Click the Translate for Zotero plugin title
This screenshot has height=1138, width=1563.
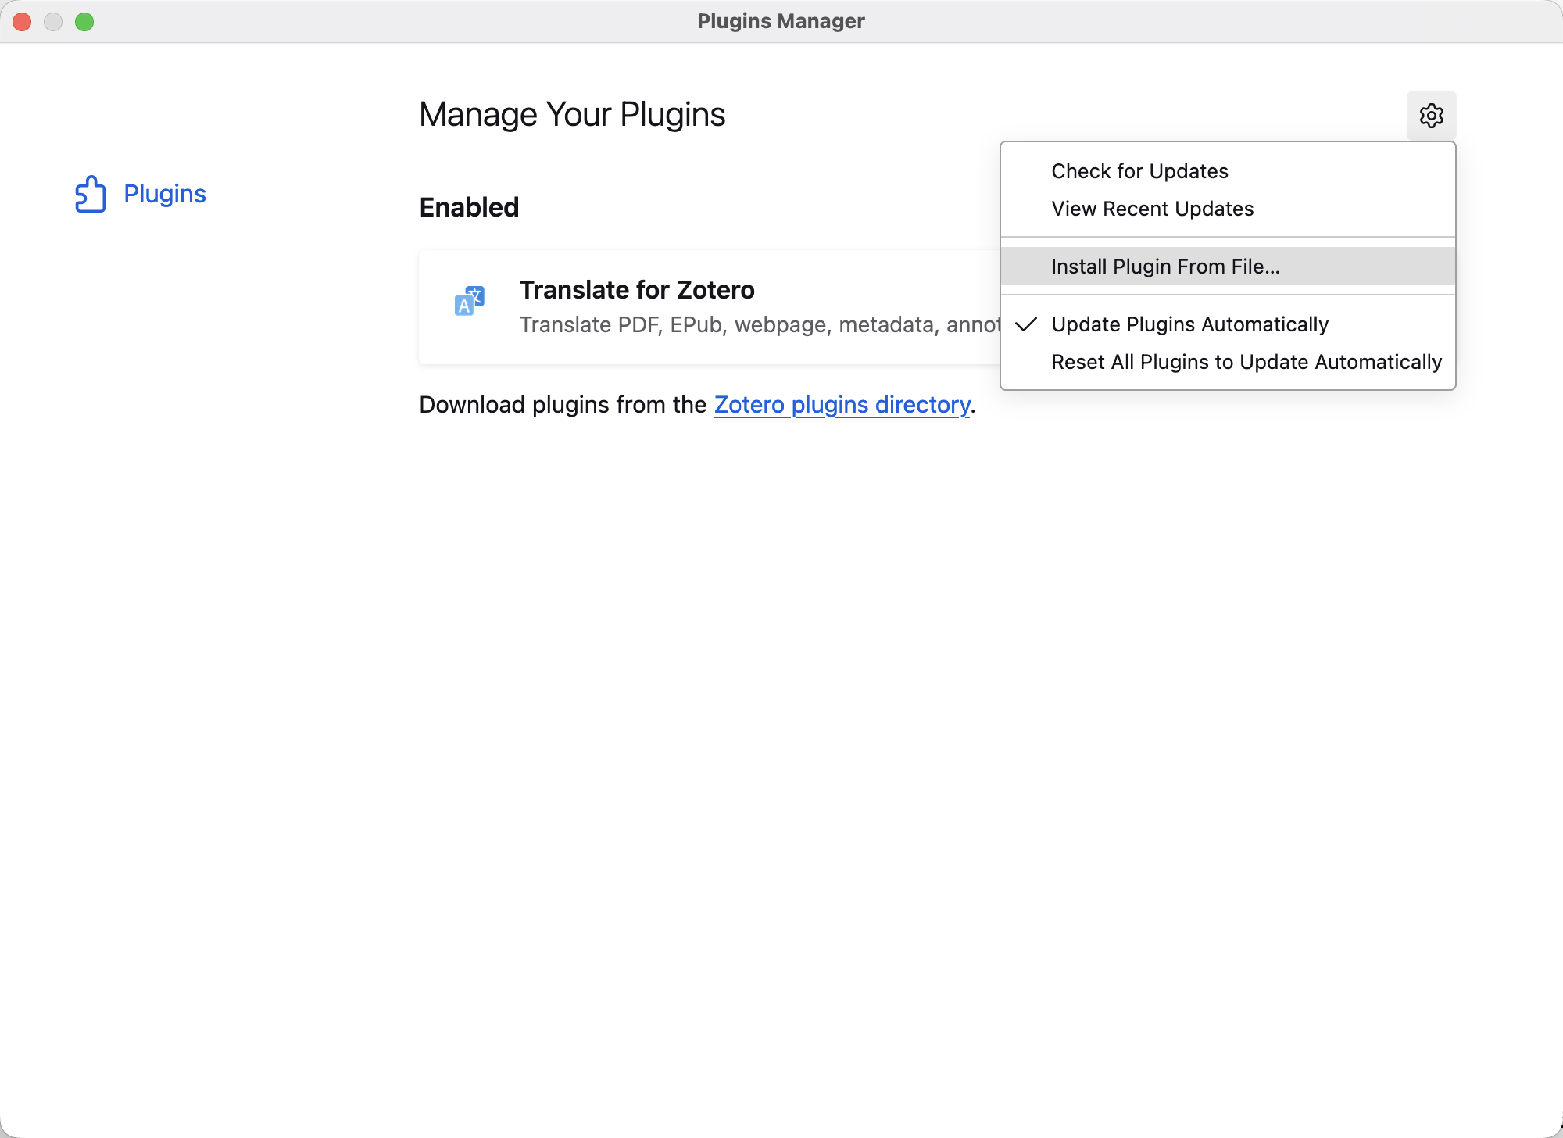tap(637, 290)
